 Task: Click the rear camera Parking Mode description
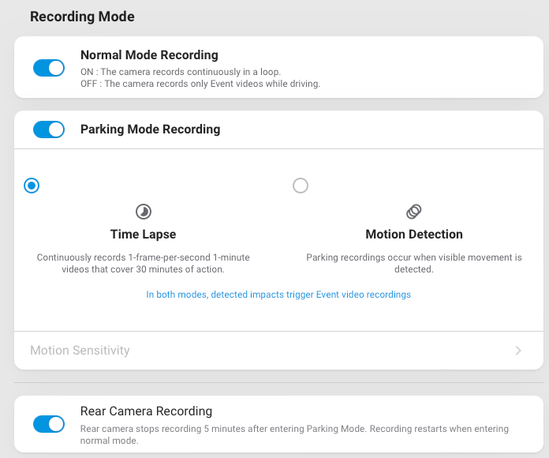coord(294,434)
